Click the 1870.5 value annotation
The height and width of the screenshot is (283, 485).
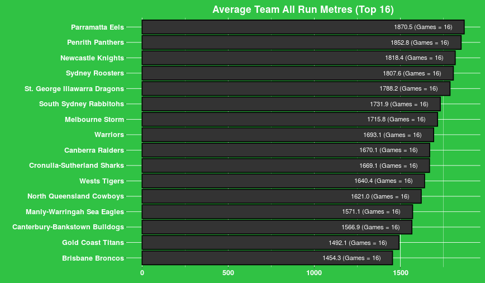click(423, 27)
